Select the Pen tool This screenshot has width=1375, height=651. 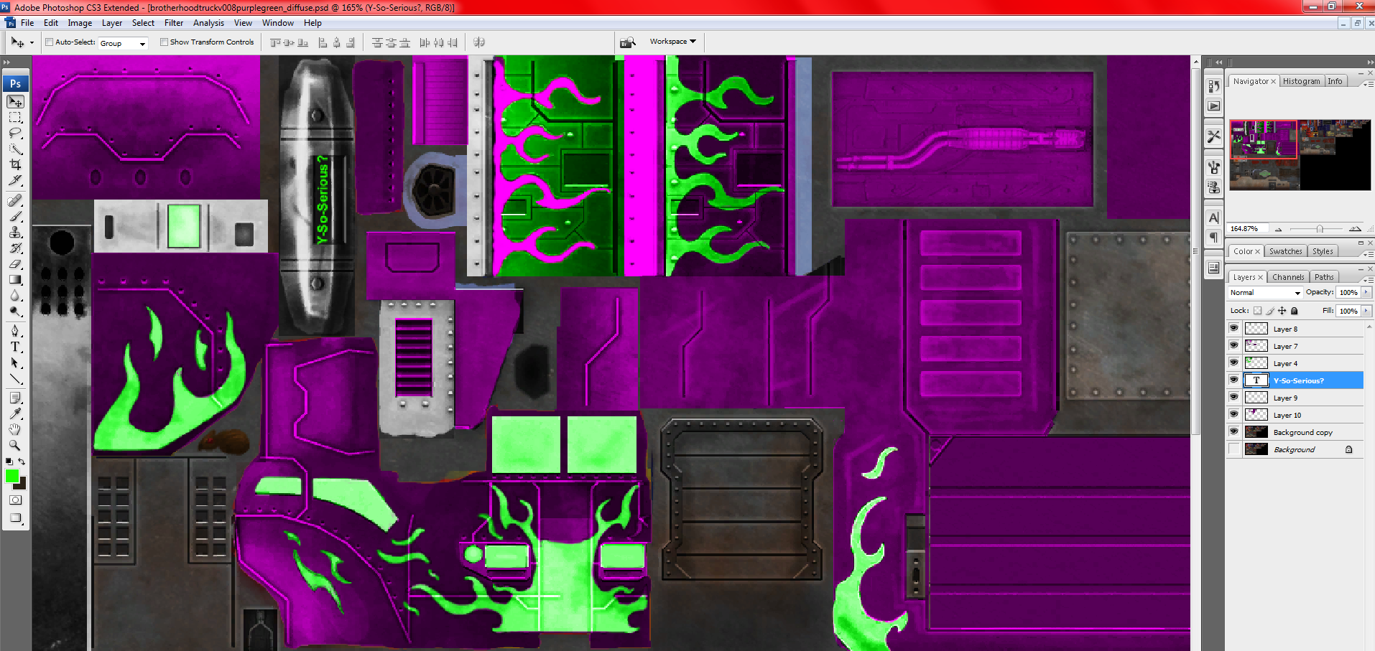(15, 330)
